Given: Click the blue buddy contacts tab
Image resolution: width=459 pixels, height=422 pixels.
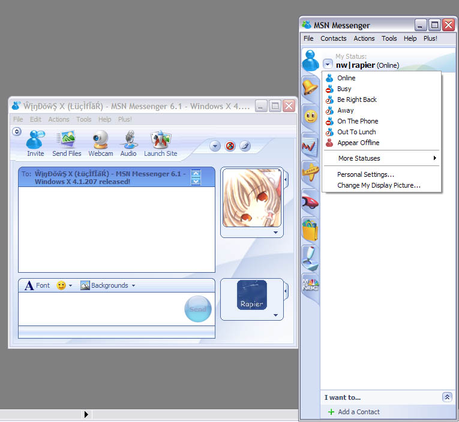Looking at the screenshot, I should (310, 61).
